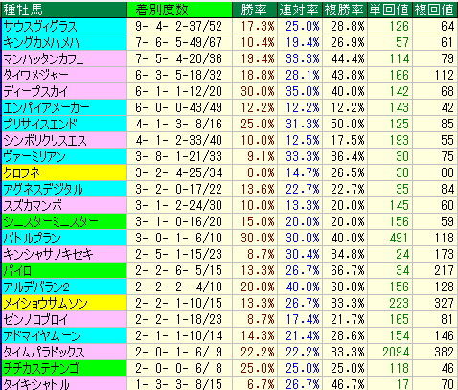Image resolution: width=458 pixels, height=390 pixels.
Task: Click パイロ's 217 place return value
Action: click(x=444, y=270)
